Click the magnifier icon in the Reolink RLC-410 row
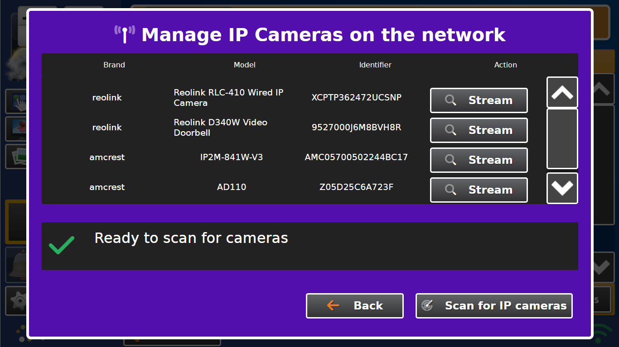Viewport: 619px width, 347px height. point(450,100)
